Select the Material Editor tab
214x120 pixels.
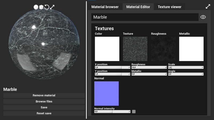[x=138, y=7]
